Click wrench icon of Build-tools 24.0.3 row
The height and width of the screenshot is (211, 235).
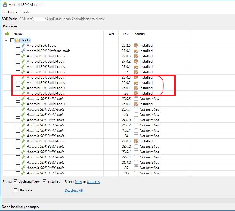point(23,120)
